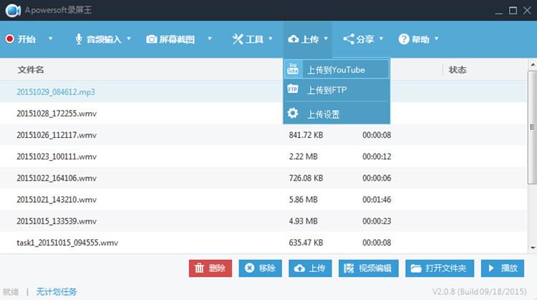Click the cloud icon on the bottom 上传 button

300,269
